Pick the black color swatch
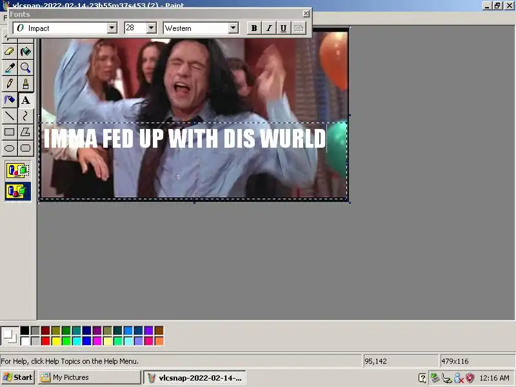This screenshot has height=387, width=516. pyautogui.click(x=25, y=330)
